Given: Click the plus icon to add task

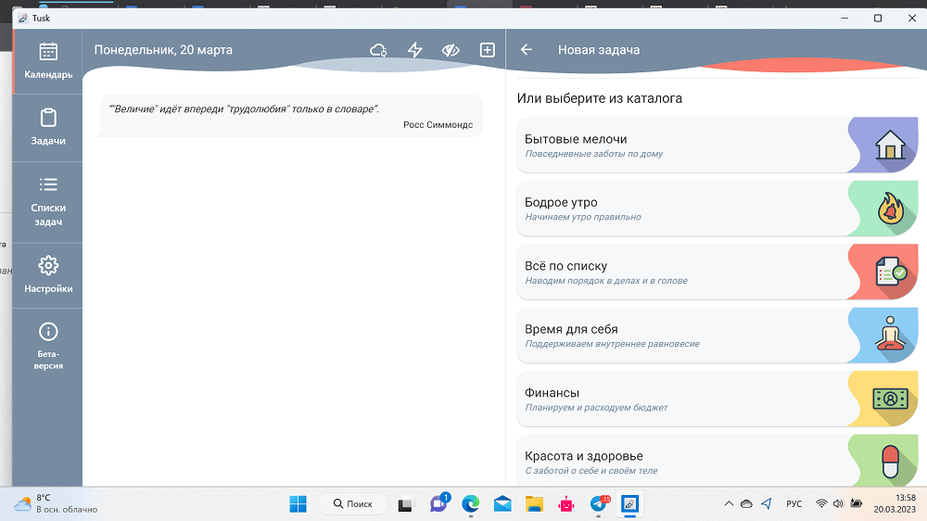Looking at the screenshot, I should (487, 50).
